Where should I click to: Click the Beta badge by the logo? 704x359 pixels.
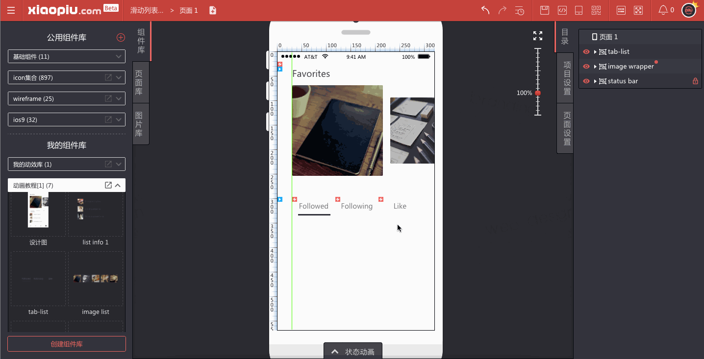point(111,8)
